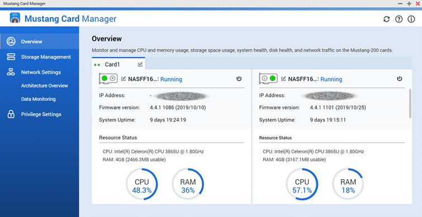Click system uptime 9 days 19:15:11

(x=328, y=120)
